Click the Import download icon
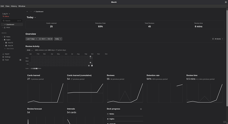 coord(3,54)
